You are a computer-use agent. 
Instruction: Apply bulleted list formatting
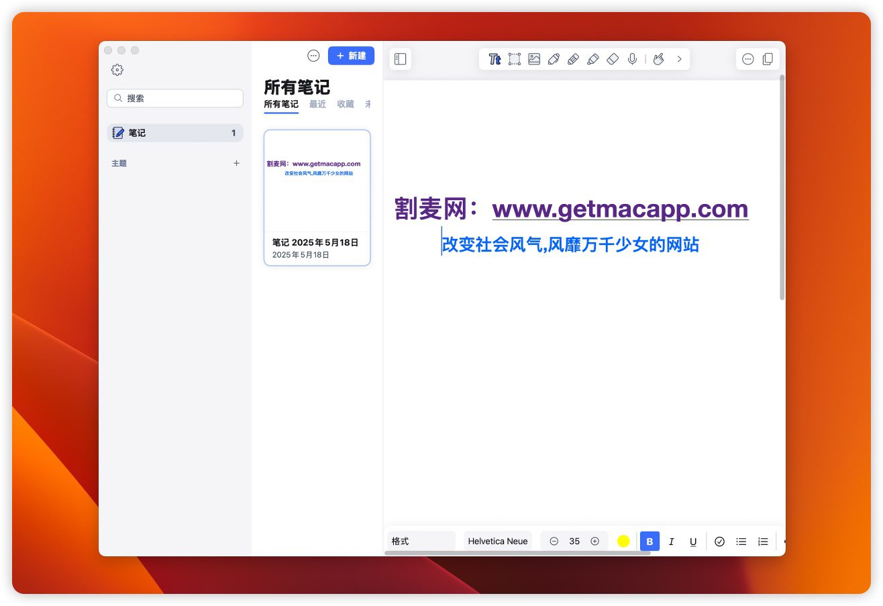pyautogui.click(x=741, y=541)
